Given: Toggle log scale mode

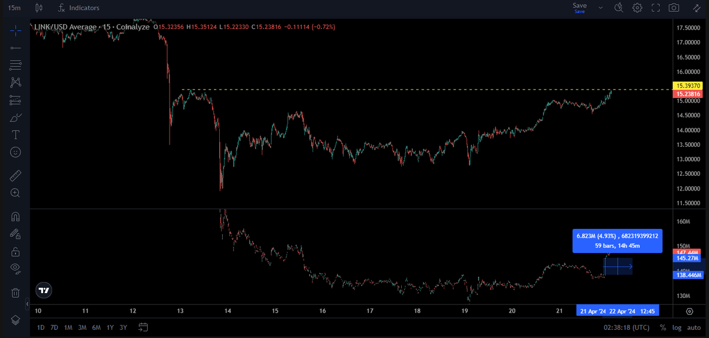Looking at the screenshot, I should click(x=676, y=327).
